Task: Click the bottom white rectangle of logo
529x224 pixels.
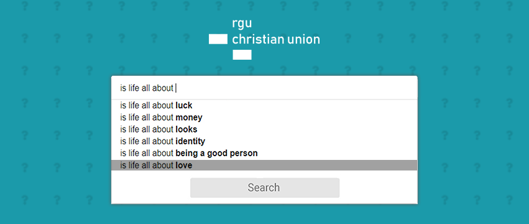Action: (242, 55)
